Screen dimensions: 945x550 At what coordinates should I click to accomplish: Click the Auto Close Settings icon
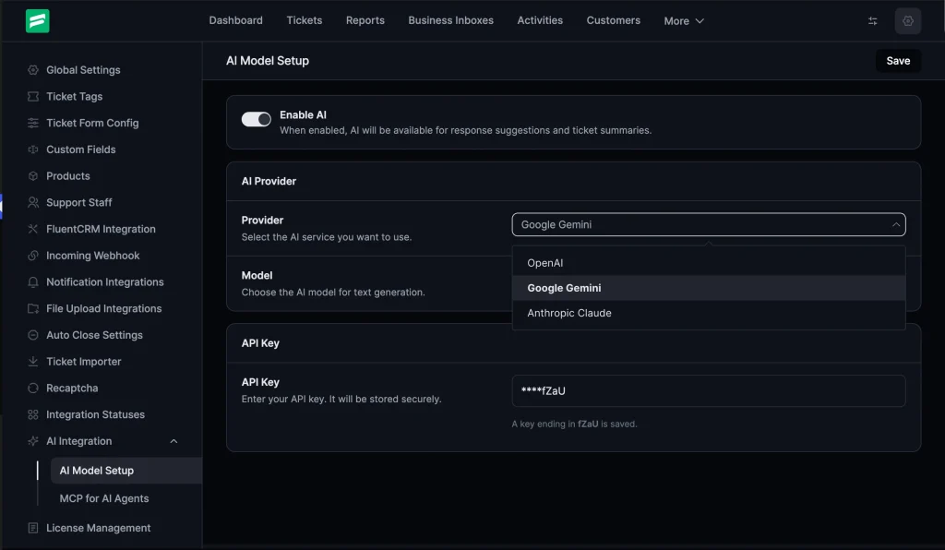click(x=33, y=335)
